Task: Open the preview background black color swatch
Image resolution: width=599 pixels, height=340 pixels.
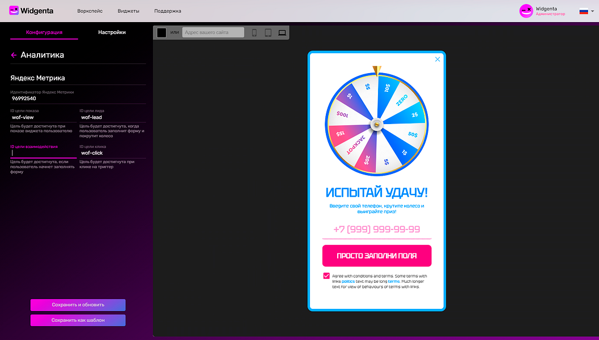Action: (162, 32)
